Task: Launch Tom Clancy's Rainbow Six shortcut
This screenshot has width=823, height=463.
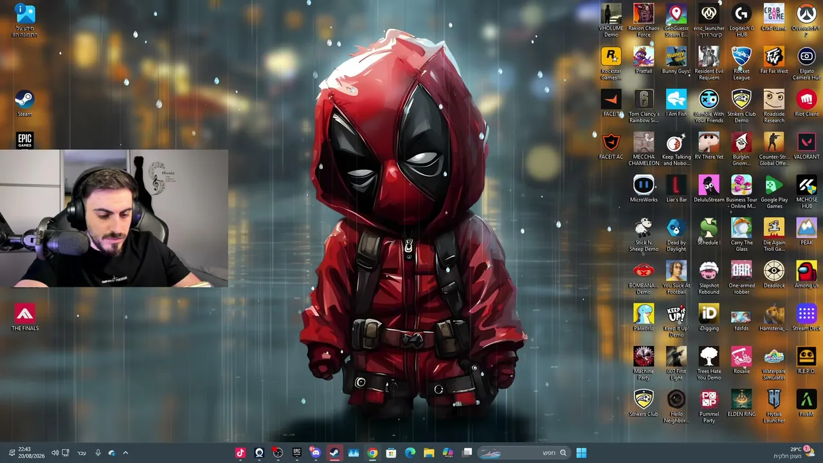Action: tap(644, 106)
